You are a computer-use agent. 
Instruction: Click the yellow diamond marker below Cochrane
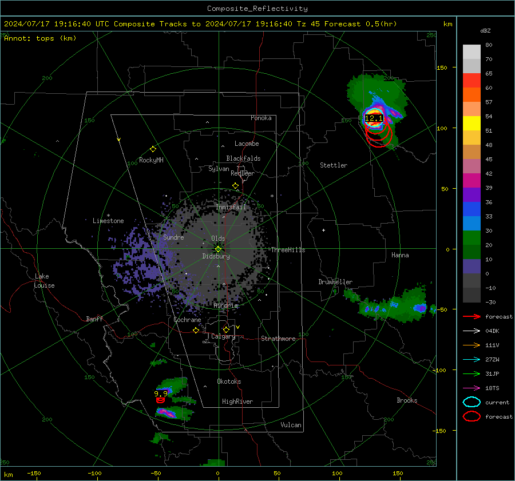196,330
